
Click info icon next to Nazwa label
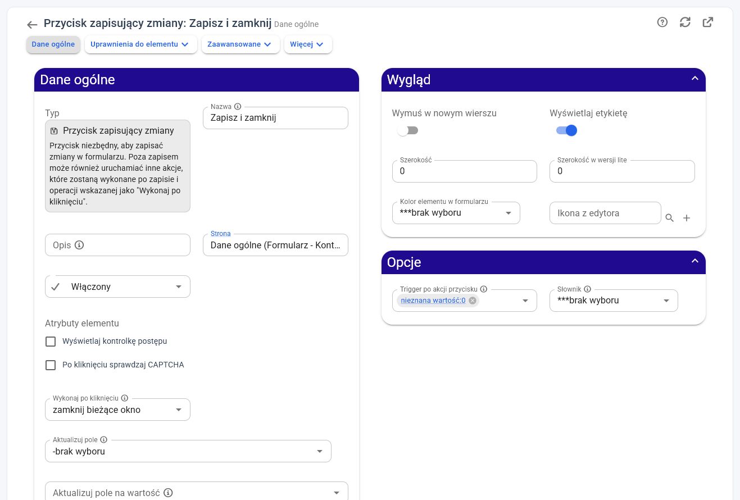(238, 107)
